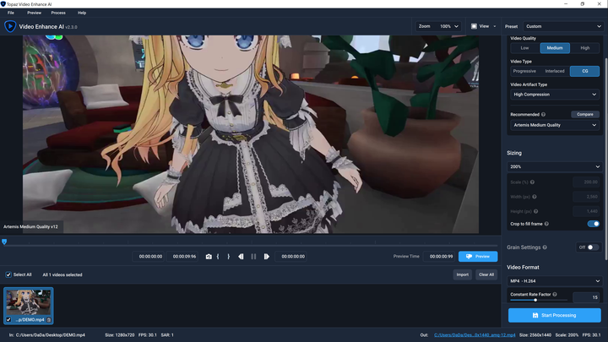Open Video Format MP4 - H.264 dropdown
Image resolution: width=608 pixels, height=342 pixels.
(x=555, y=281)
